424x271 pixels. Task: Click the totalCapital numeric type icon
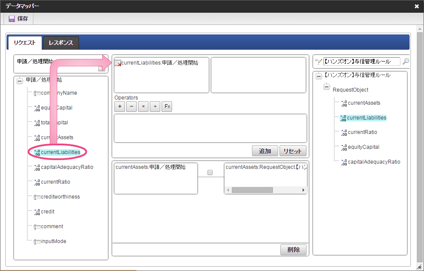click(x=37, y=123)
